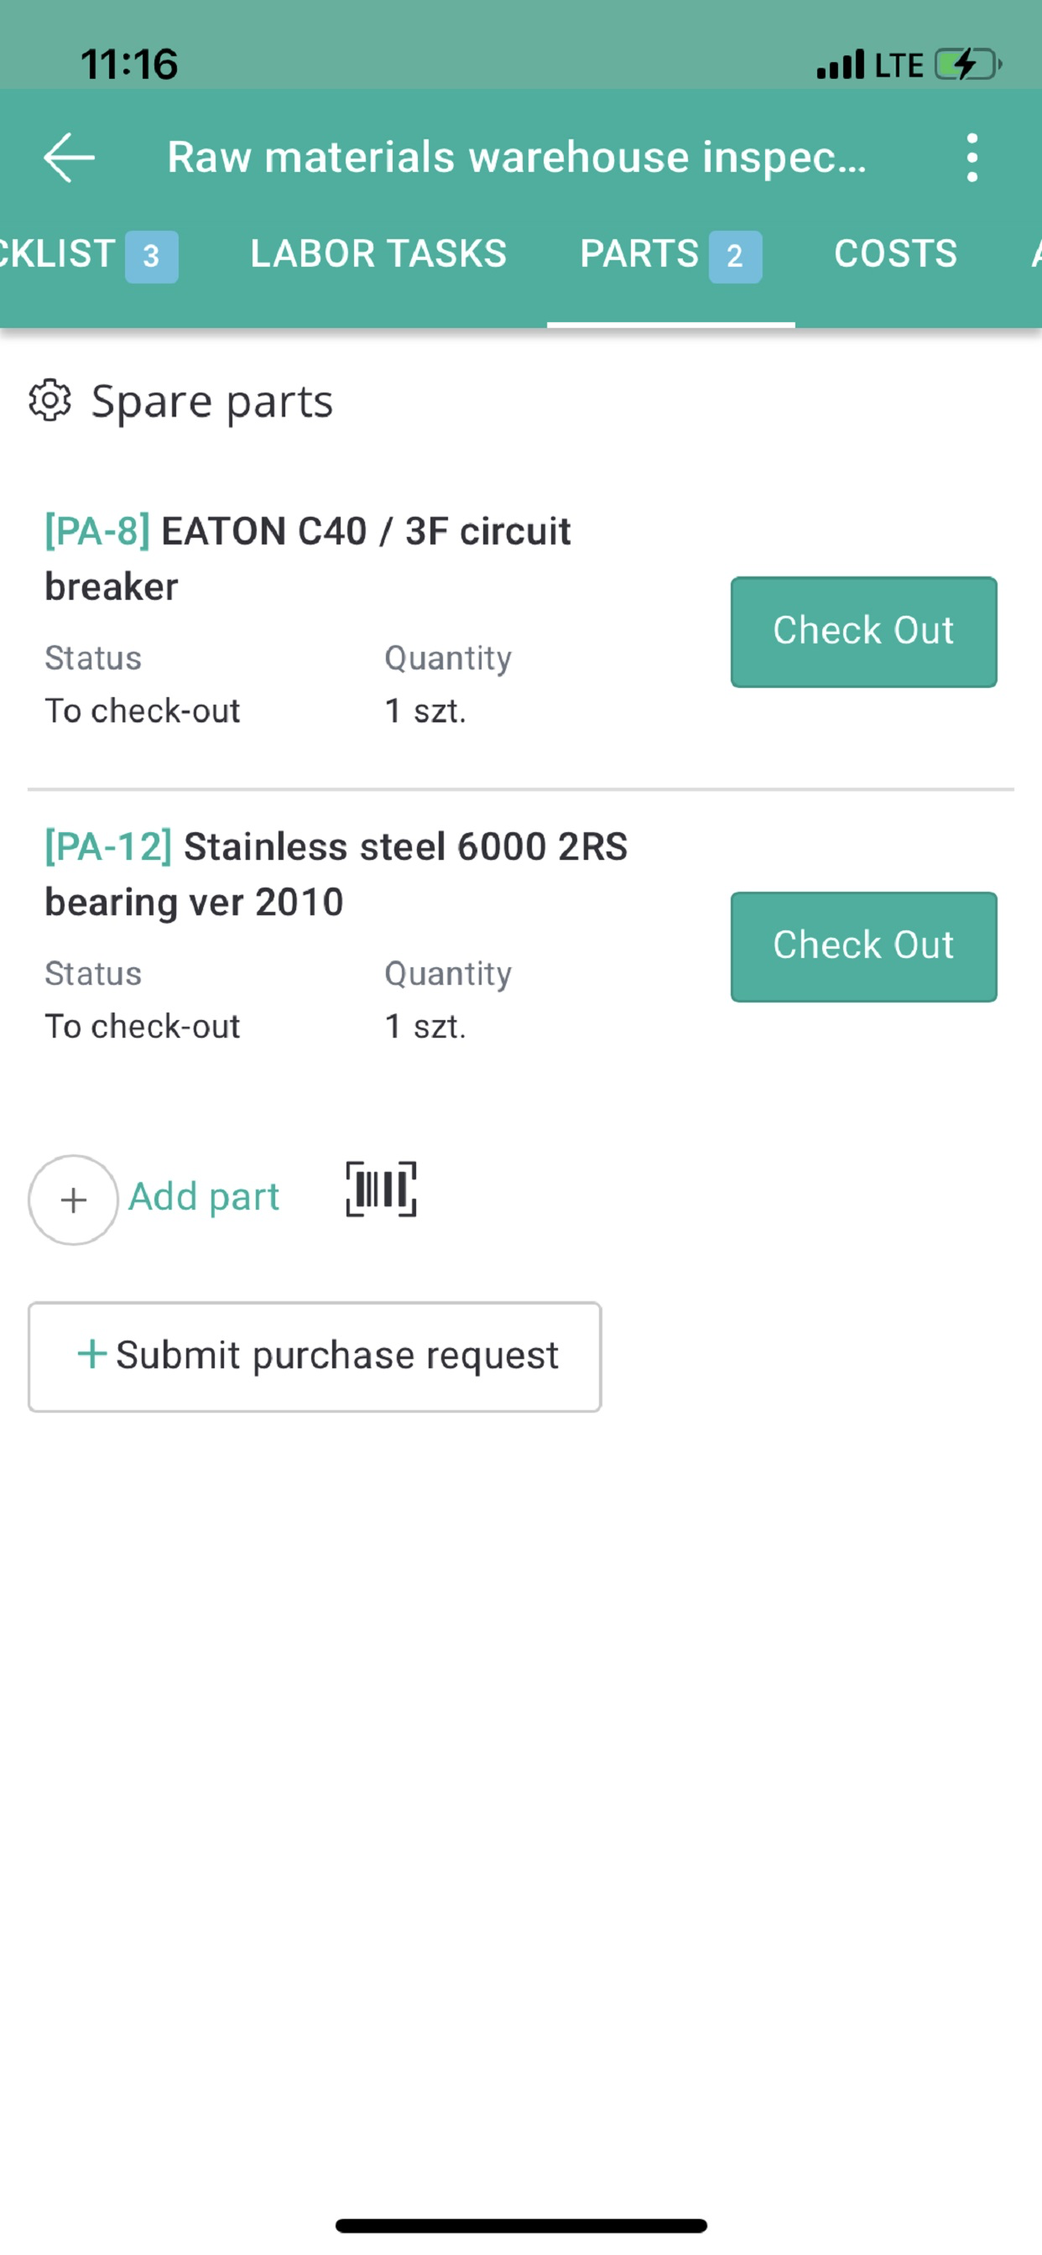
Task: Switch to the COSTS tab
Action: 895,254
